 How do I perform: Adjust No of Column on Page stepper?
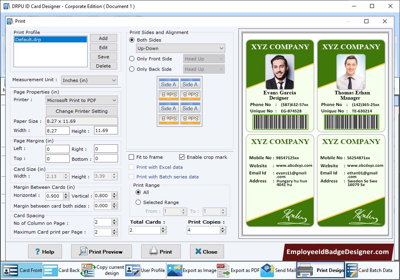point(114,222)
